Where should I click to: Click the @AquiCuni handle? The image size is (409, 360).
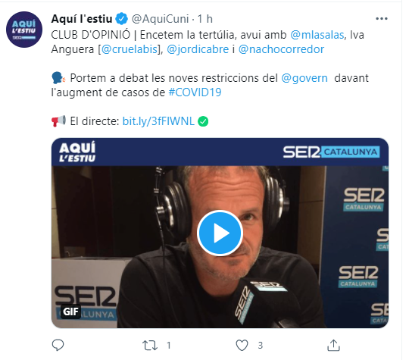tap(160, 19)
